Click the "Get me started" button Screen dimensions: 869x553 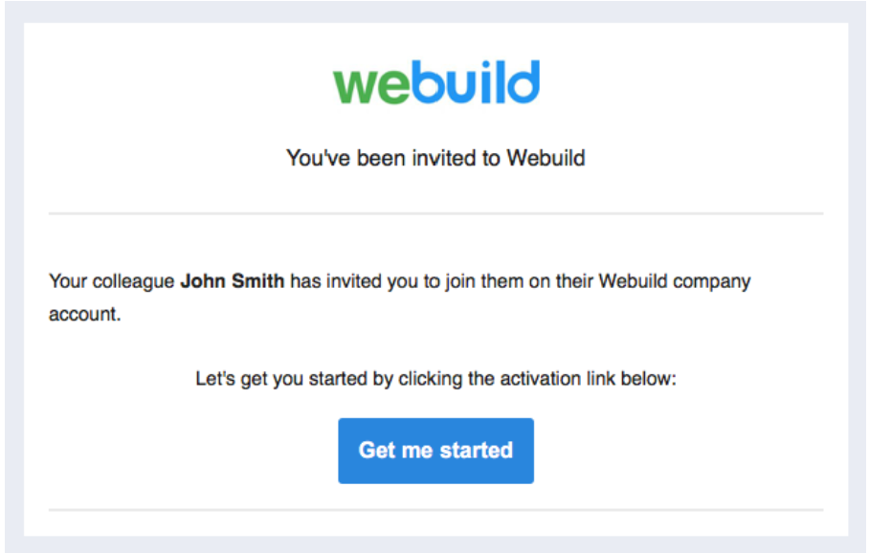436,451
